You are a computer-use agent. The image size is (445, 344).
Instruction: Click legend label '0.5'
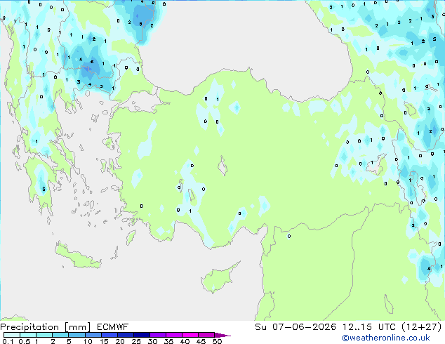[x=25, y=341]
